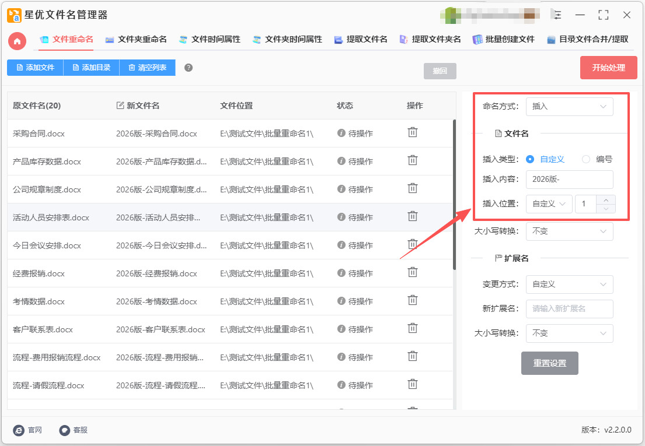Delete the 考情数据.docx row
The height and width of the screenshot is (446, 645).
pyautogui.click(x=413, y=300)
